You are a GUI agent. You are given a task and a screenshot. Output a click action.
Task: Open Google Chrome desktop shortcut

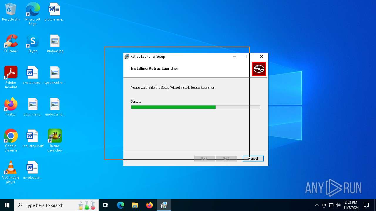click(11, 141)
